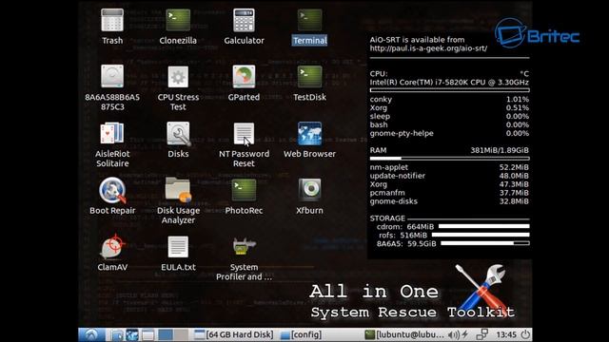The image size is (609, 342).
Task: Click the conky 1.01% process row
Action: pyautogui.click(x=449, y=99)
